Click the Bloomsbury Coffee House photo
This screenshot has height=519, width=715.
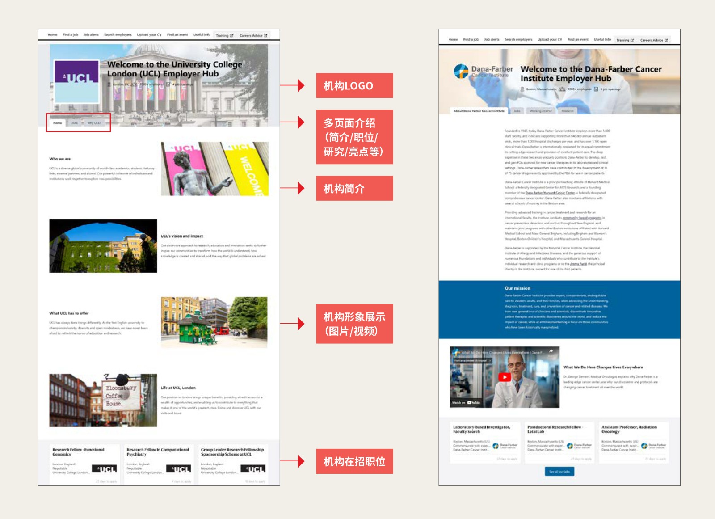(103, 400)
